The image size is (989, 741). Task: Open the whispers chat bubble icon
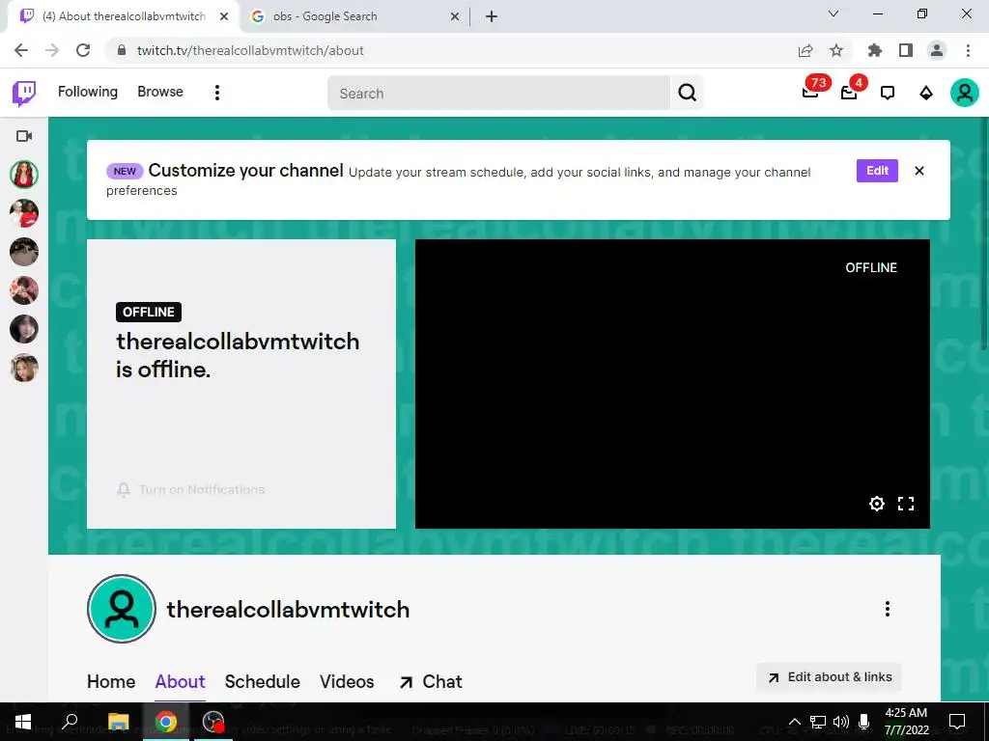(888, 94)
